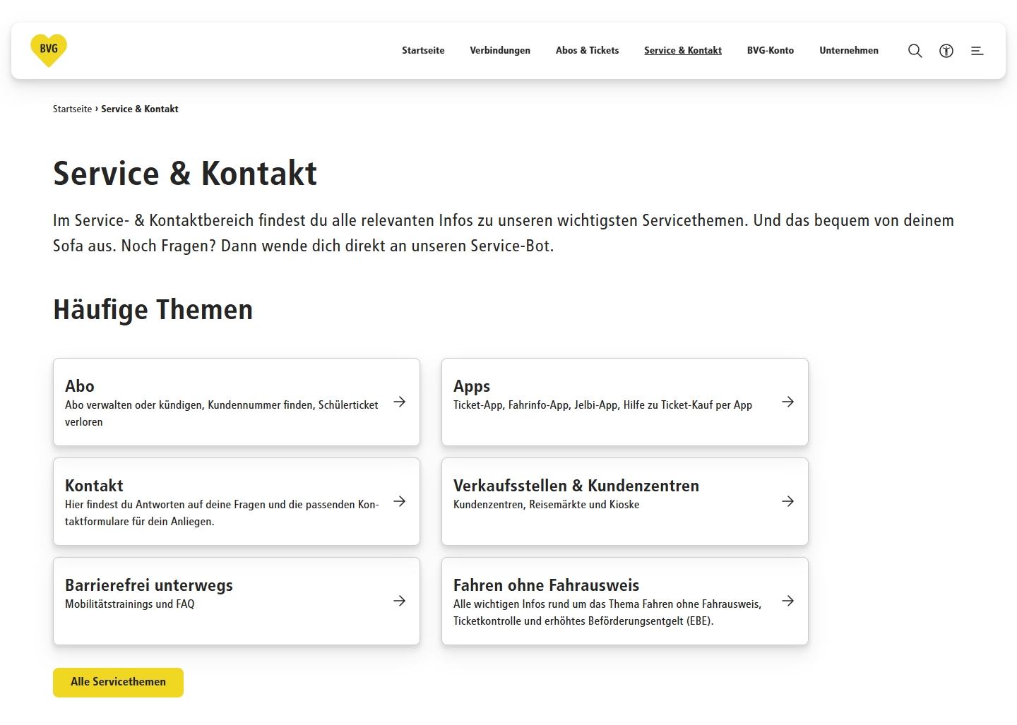Click the arrow on the Abo card
The image size is (1017, 725).
coord(400,402)
